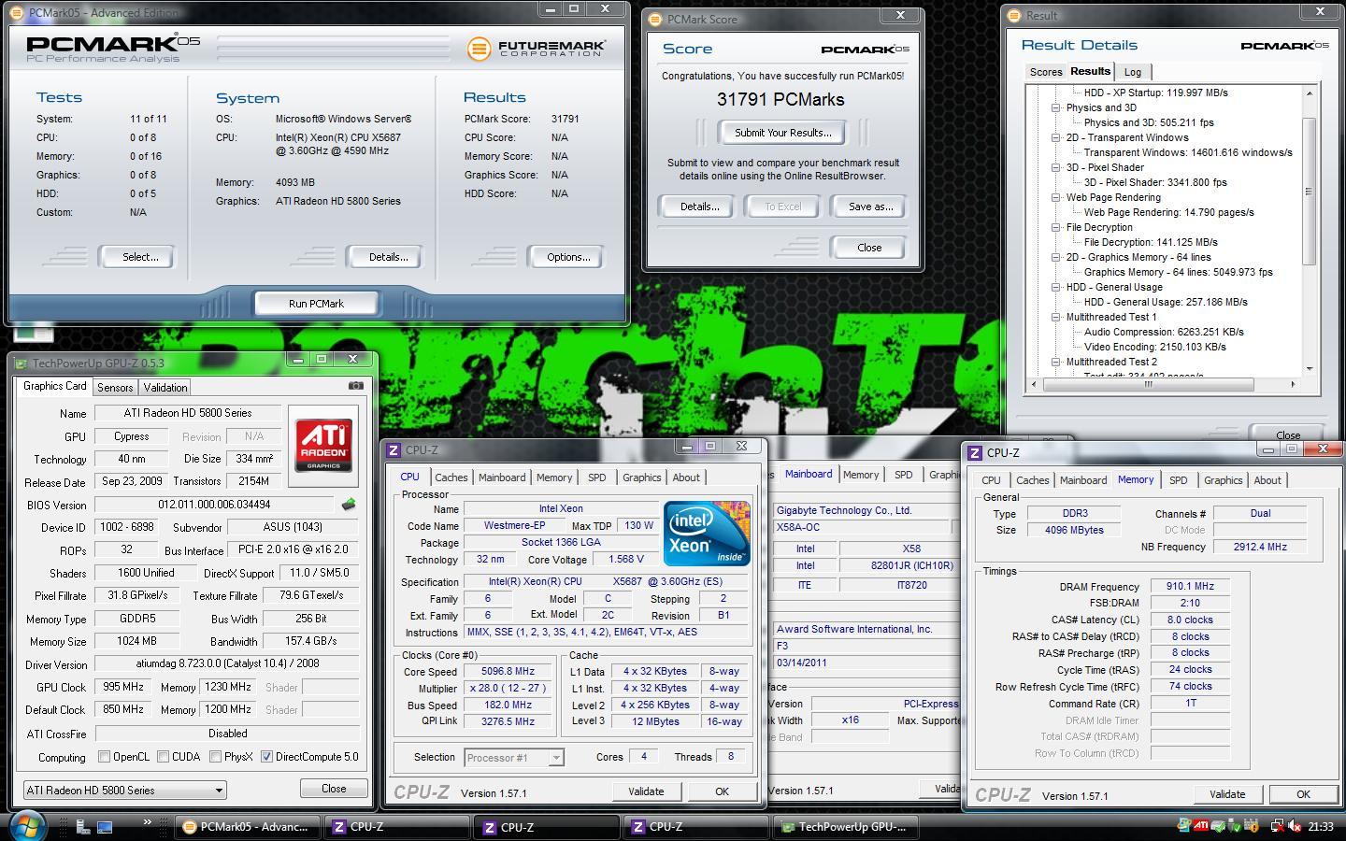Select the Audio Compression: 6263.251 KB/s row

click(x=1164, y=332)
